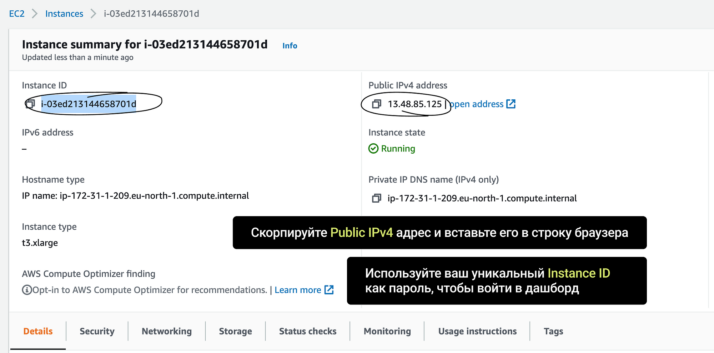Image resolution: width=714 pixels, height=353 pixels.
Task: Click the green Running status check icon
Action: coord(373,148)
